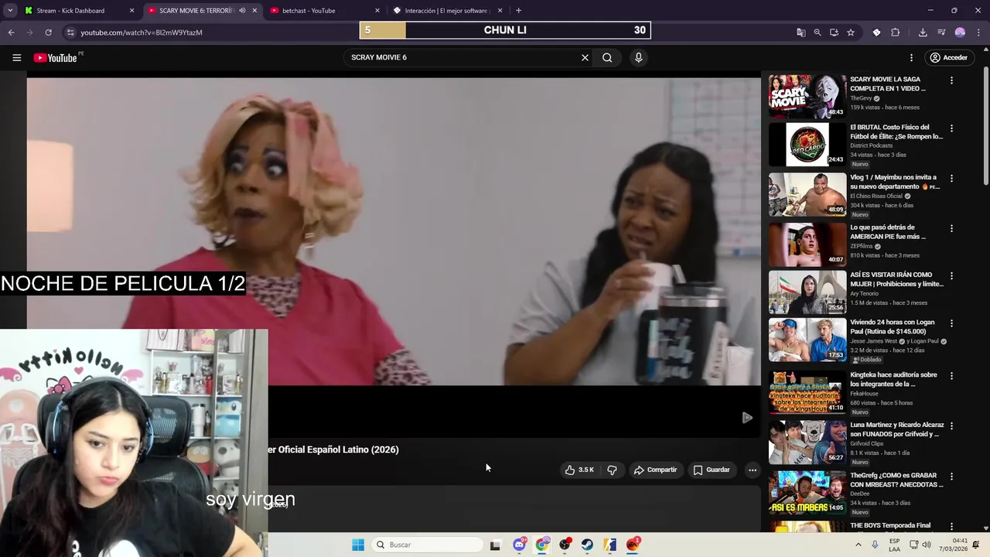Click the zoom magnifier icon in address bar
This screenshot has height=557, width=990.
pyautogui.click(x=818, y=32)
